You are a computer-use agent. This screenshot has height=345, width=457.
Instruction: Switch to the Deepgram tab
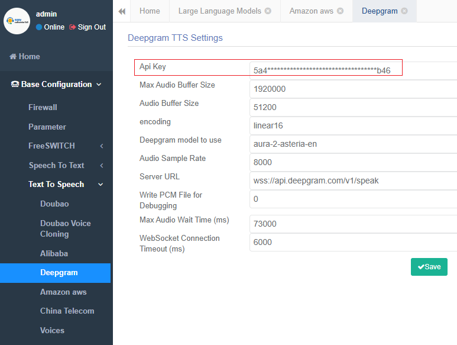(380, 11)
